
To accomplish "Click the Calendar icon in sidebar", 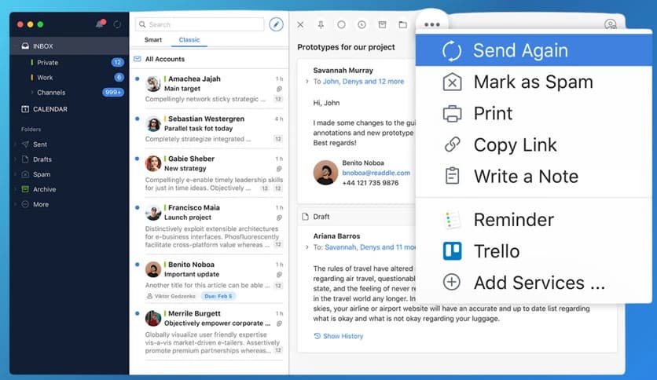I will point(25,109).
